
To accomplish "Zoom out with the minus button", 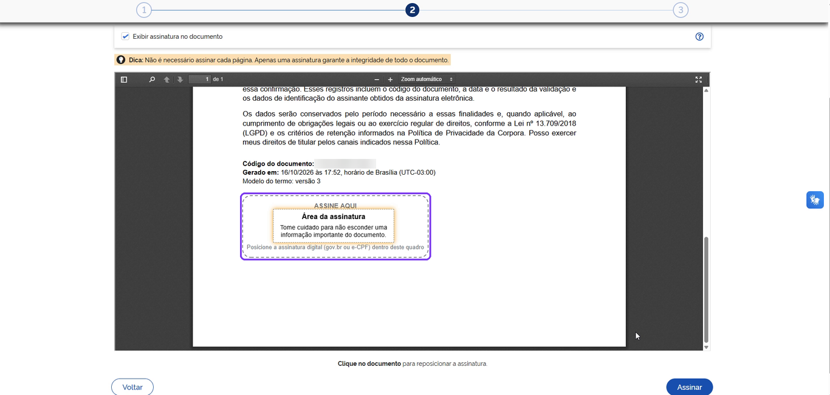I will [377, 79].
